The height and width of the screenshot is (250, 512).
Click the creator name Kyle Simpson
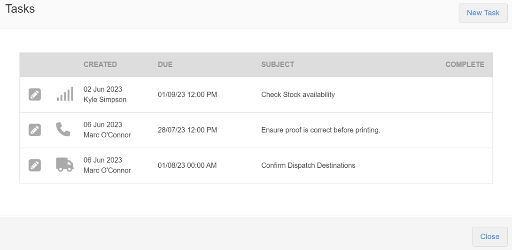(105, 100)
